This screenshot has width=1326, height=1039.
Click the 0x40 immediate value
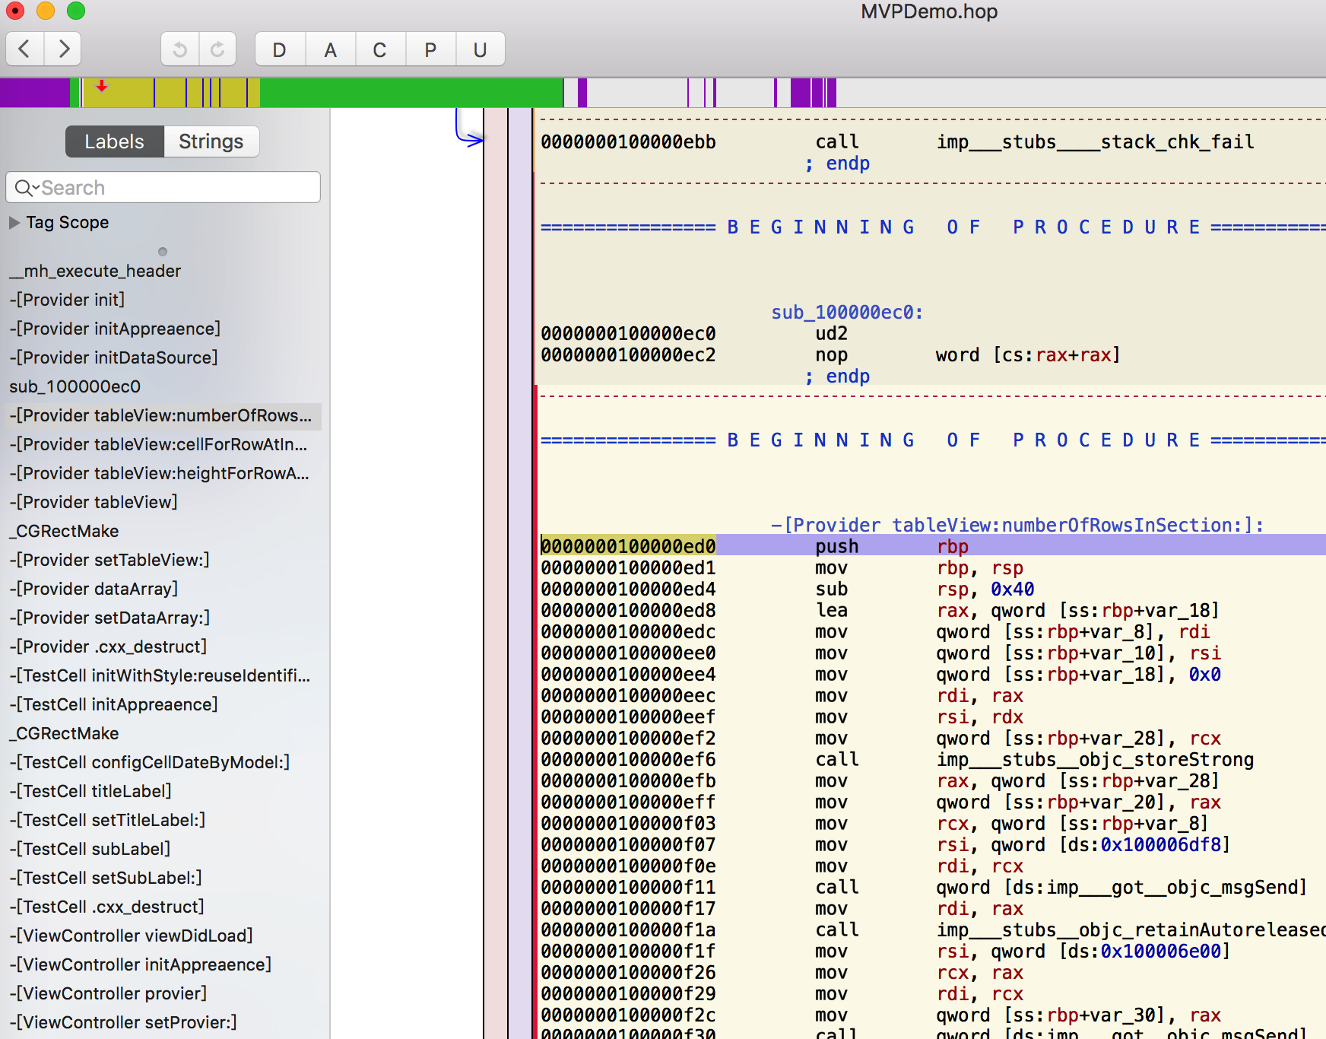coord(1012,589)
